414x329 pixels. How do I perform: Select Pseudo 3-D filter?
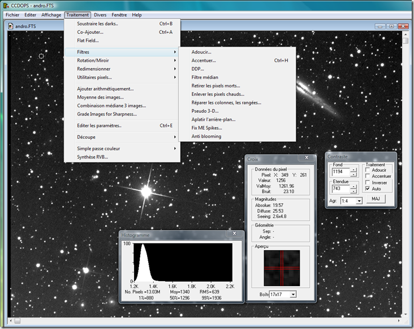coord(237,111)
